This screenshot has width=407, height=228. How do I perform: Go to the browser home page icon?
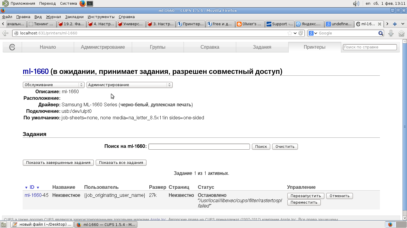401,33
